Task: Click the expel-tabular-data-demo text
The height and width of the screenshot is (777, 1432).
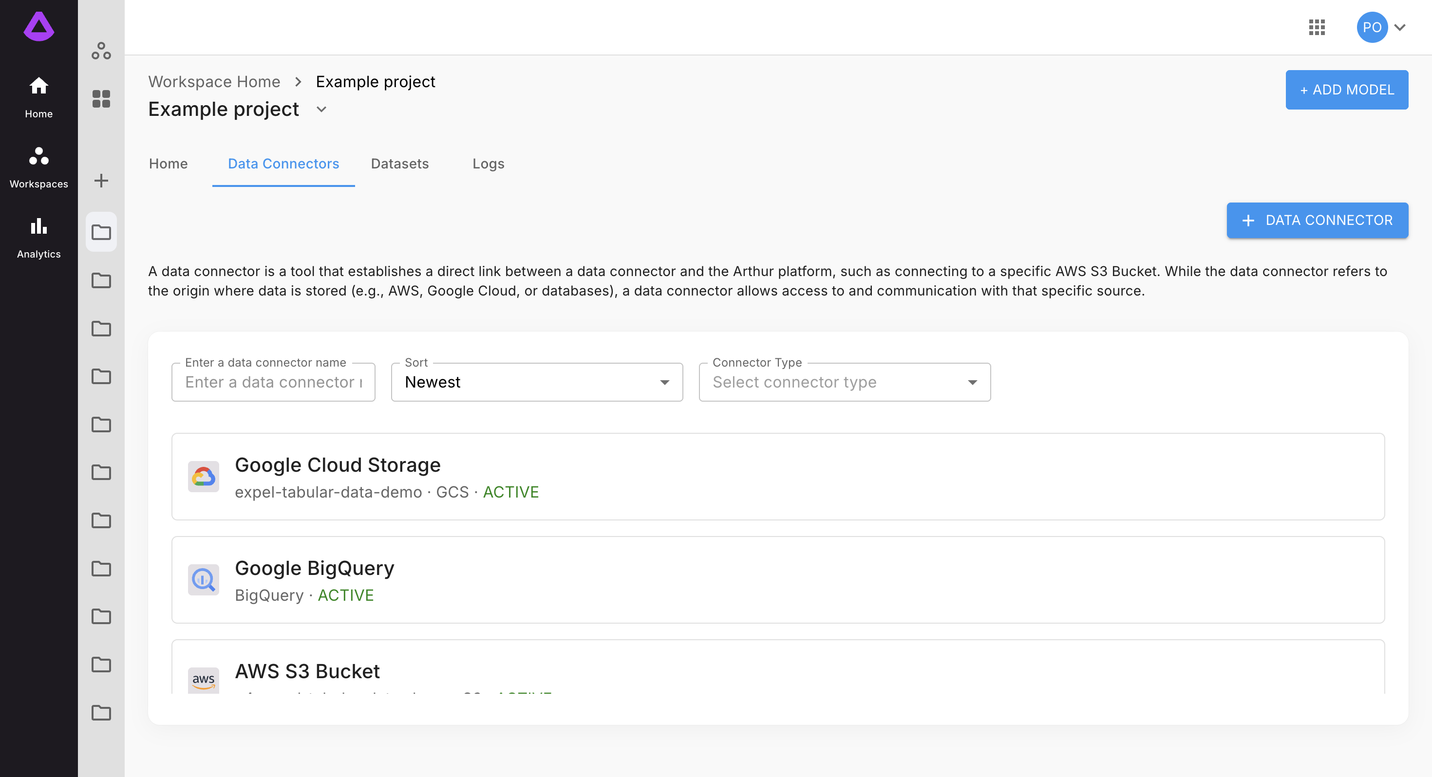Action: [328, 492]
